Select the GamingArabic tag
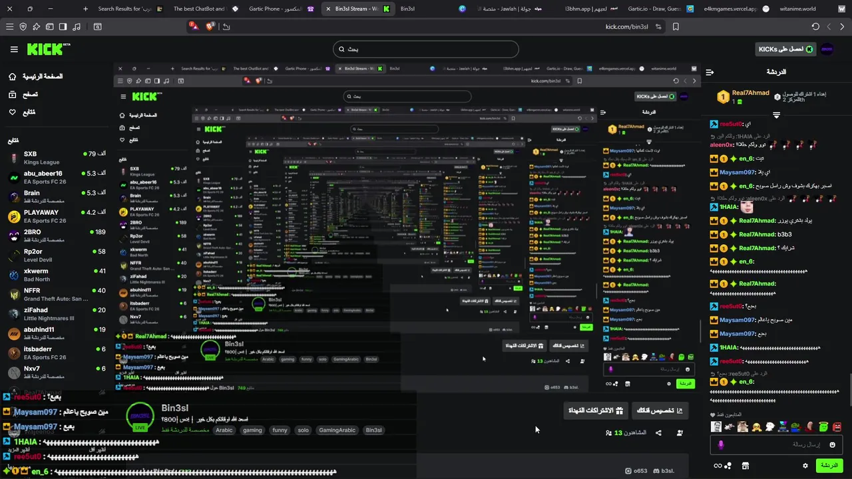The height and width of the screenshot is (479, 852). coord(337,430)
